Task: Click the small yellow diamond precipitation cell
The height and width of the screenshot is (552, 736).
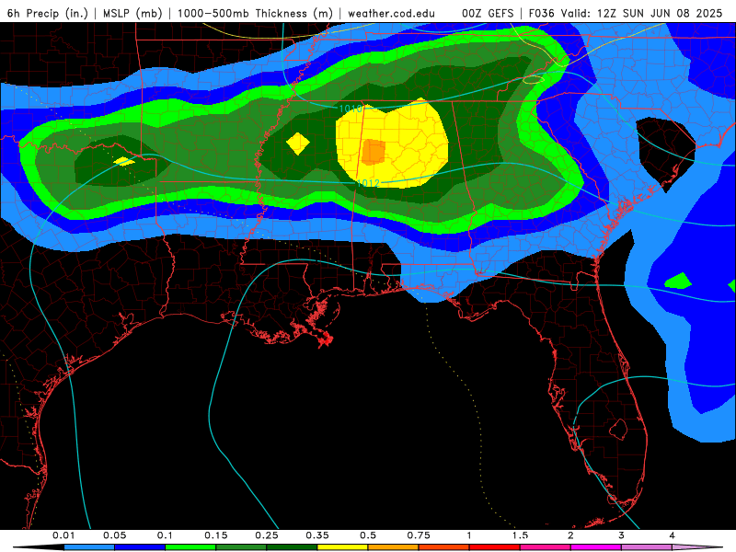Action: coord(297,144)
